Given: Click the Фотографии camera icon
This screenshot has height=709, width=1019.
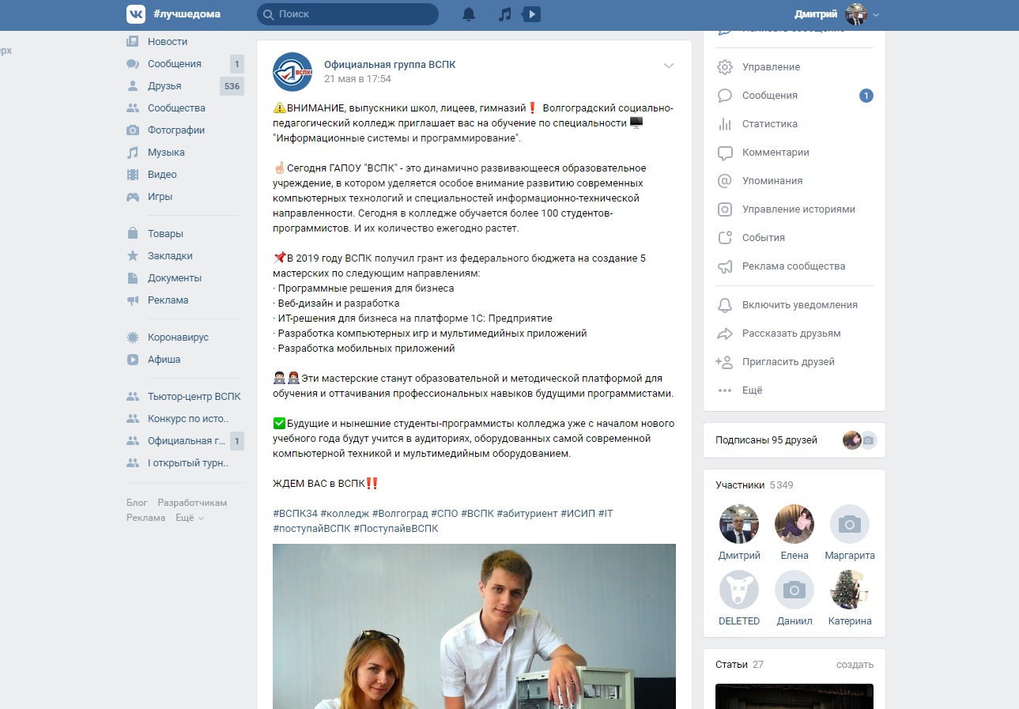Looking at the screenshot, I should (133, 130).
